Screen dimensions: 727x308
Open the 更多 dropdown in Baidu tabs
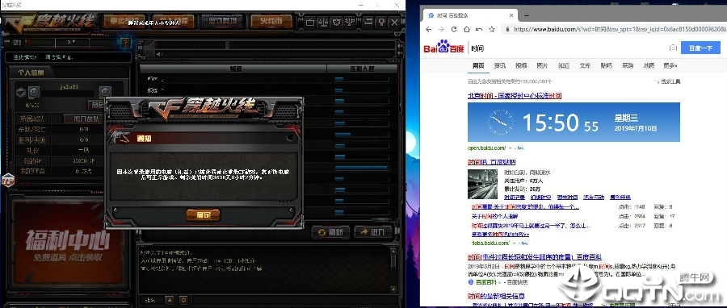click(670, 65)
